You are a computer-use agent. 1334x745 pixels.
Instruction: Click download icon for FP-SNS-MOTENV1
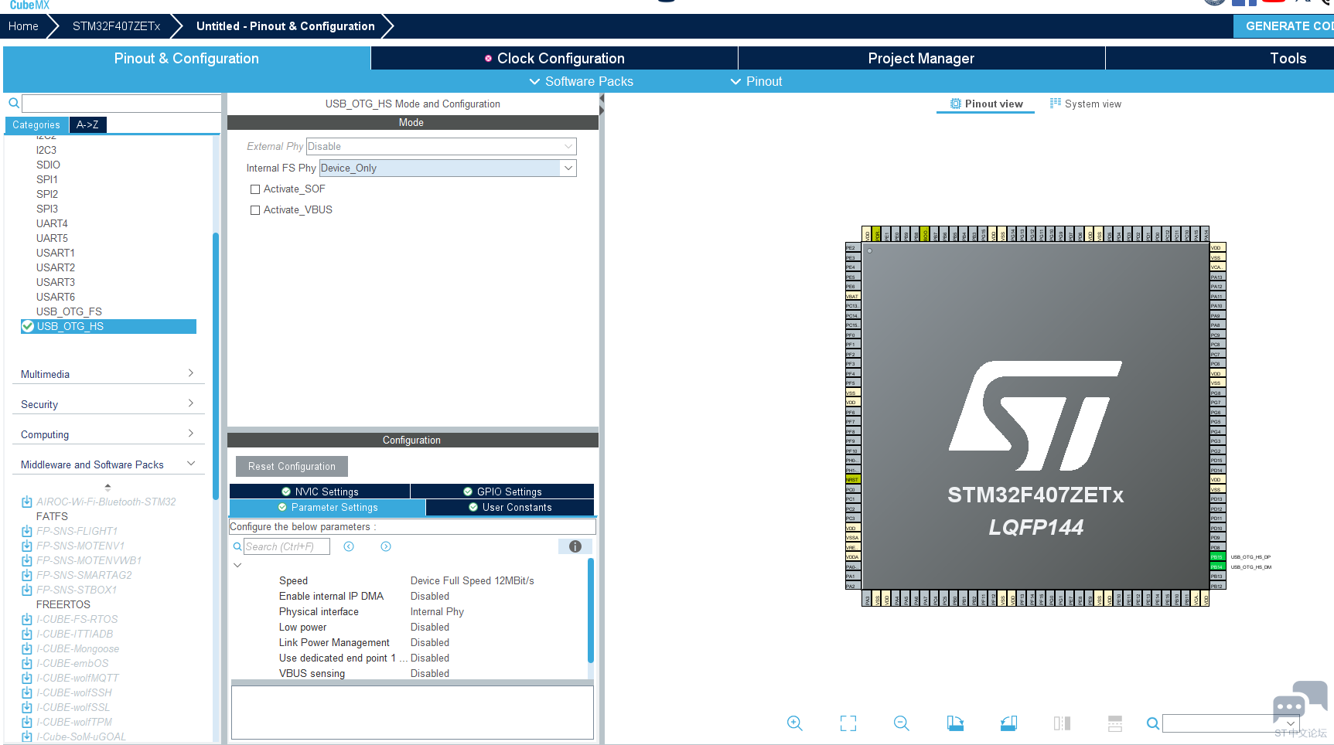tap(27, 546)
